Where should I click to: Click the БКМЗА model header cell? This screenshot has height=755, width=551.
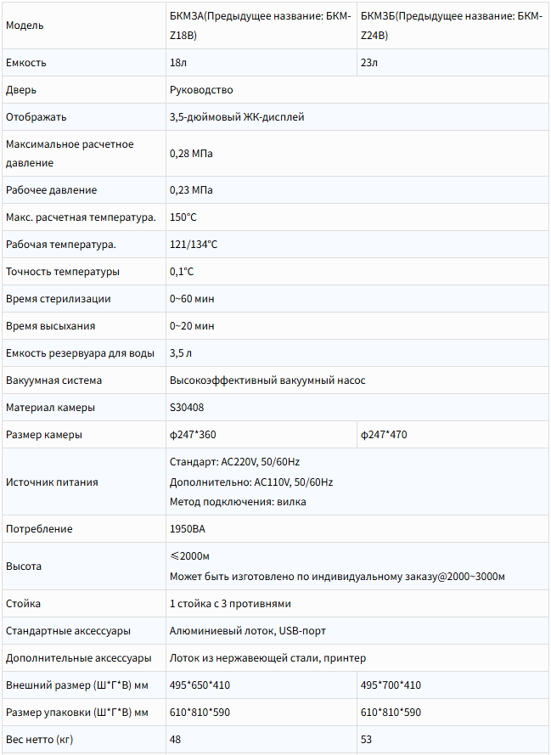click(x=261, y=25)
